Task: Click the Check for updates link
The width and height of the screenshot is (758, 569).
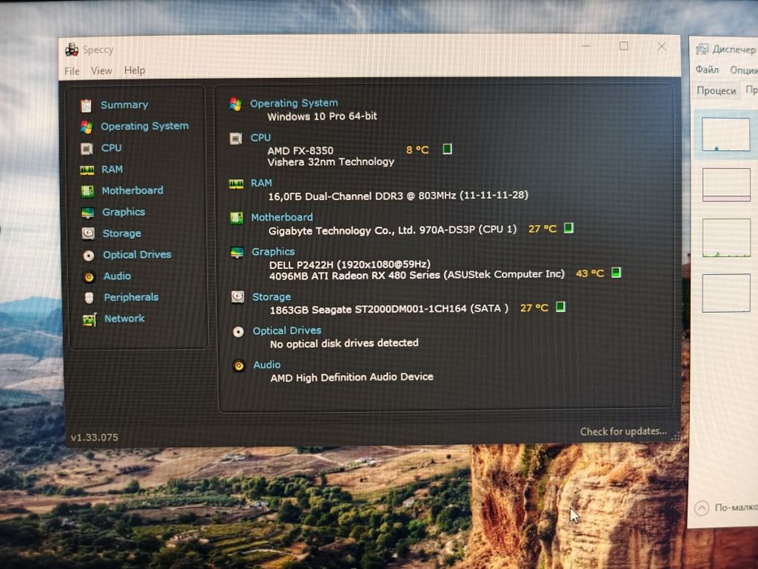Action: 623,432
